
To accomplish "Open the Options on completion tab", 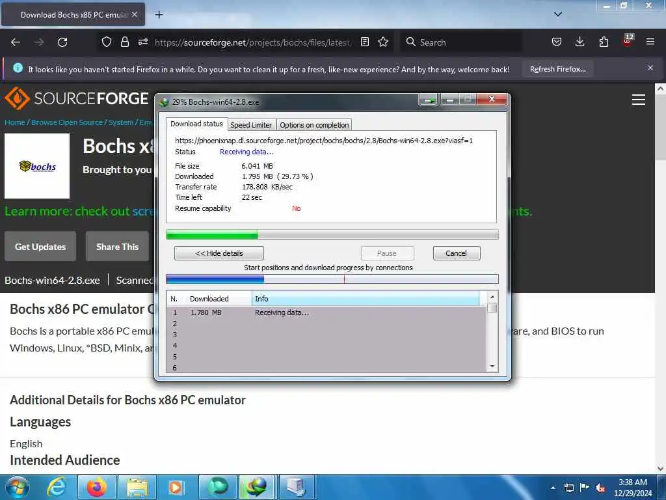I will tap(314, 125).
